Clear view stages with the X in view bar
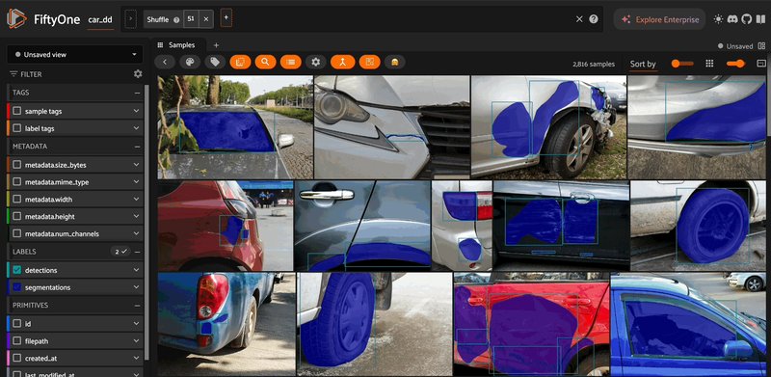771x377 pixels. click(x=579, y=19)
